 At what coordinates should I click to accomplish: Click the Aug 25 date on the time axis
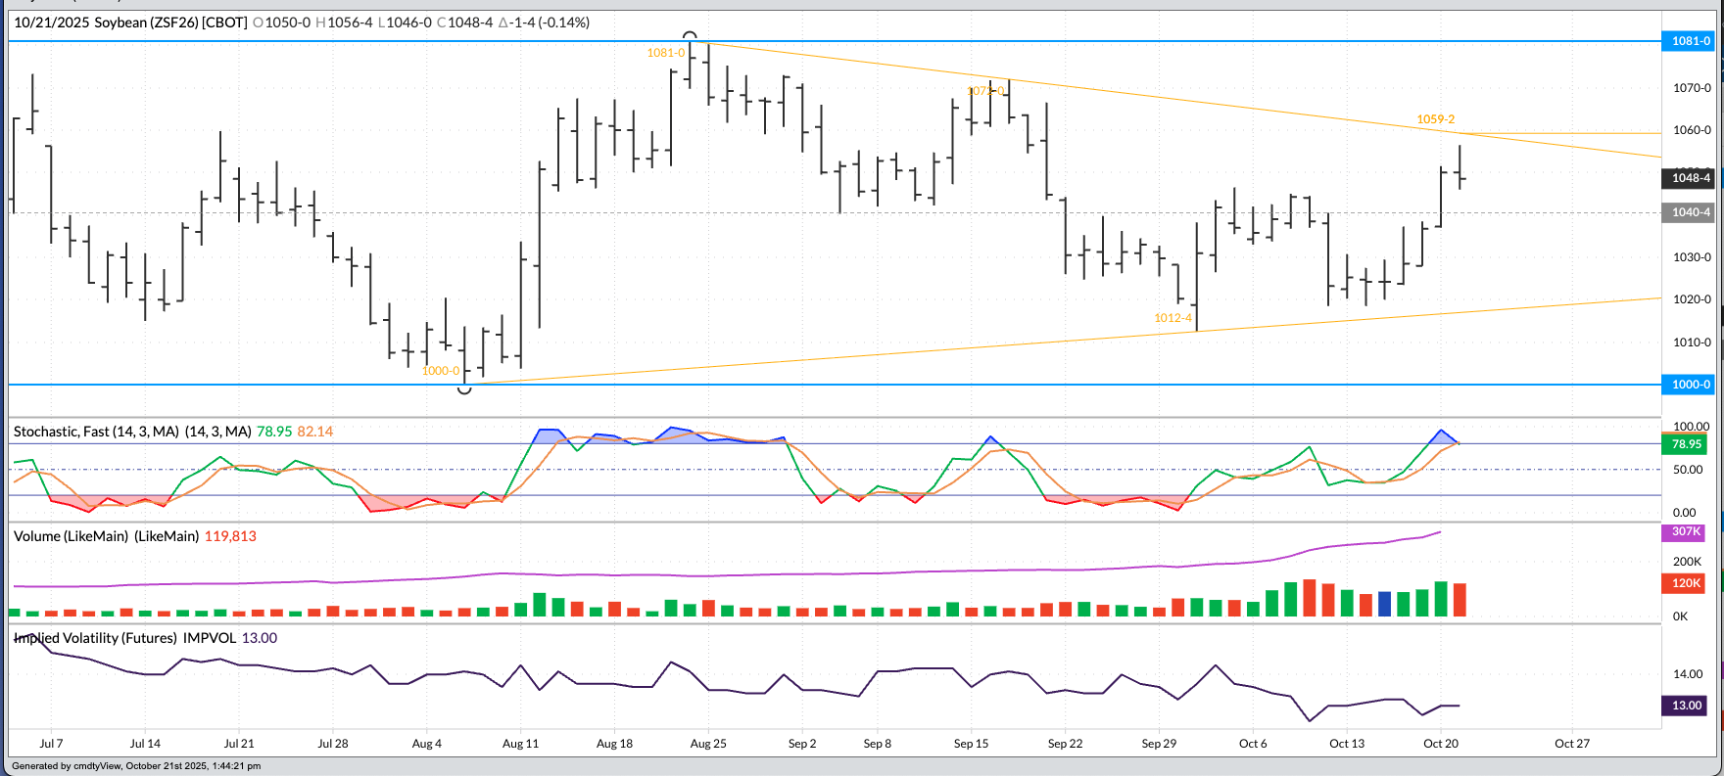[708, 744]
